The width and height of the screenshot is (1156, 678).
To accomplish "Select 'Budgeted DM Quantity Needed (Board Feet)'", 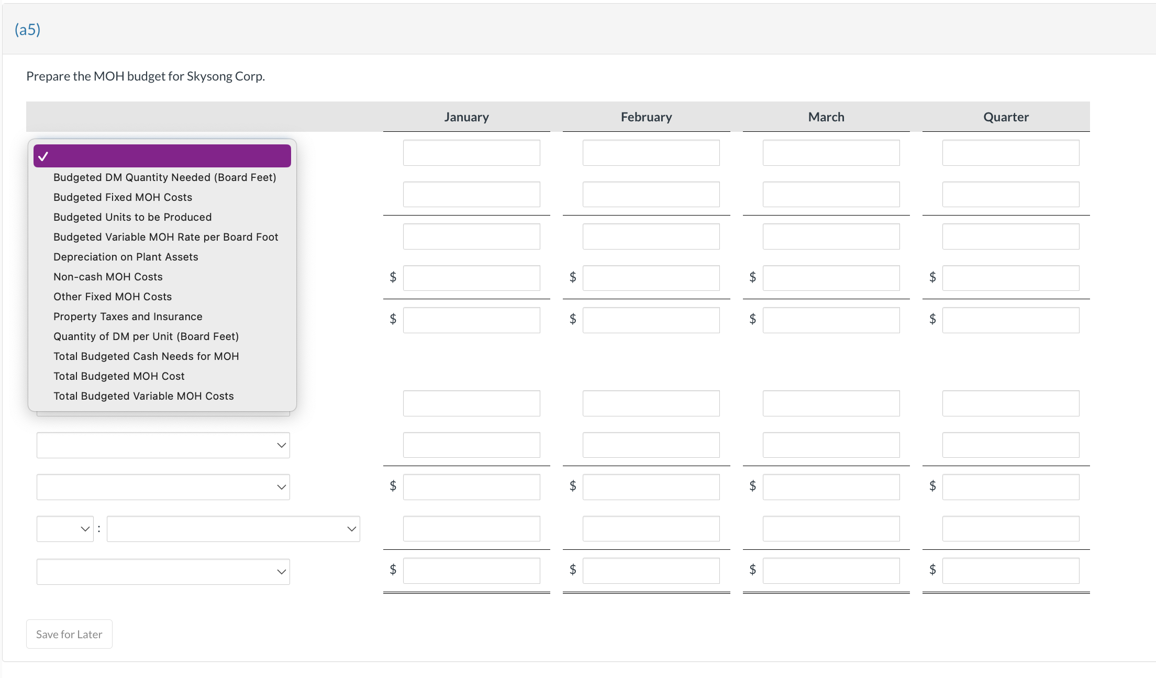I will (x=165, y=177).
